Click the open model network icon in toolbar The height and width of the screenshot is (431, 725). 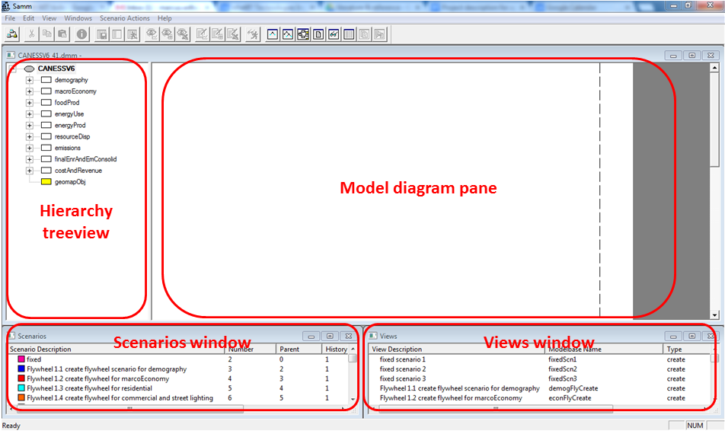pos(12,34)
